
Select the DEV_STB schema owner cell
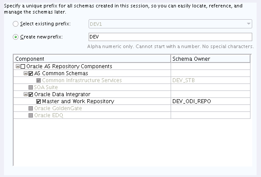point(211,80)
